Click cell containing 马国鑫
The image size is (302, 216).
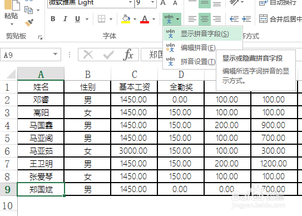coord(41,125)
